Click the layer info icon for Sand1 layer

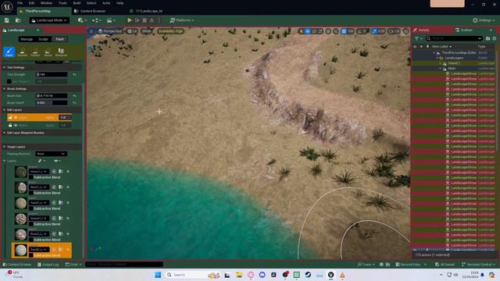[x=54, y=203]
